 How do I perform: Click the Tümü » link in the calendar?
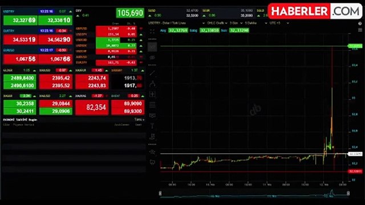[x=139, y=120]
